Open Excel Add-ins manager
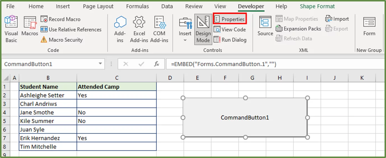Screen dimensions: 386x158 tap(139, 29)
